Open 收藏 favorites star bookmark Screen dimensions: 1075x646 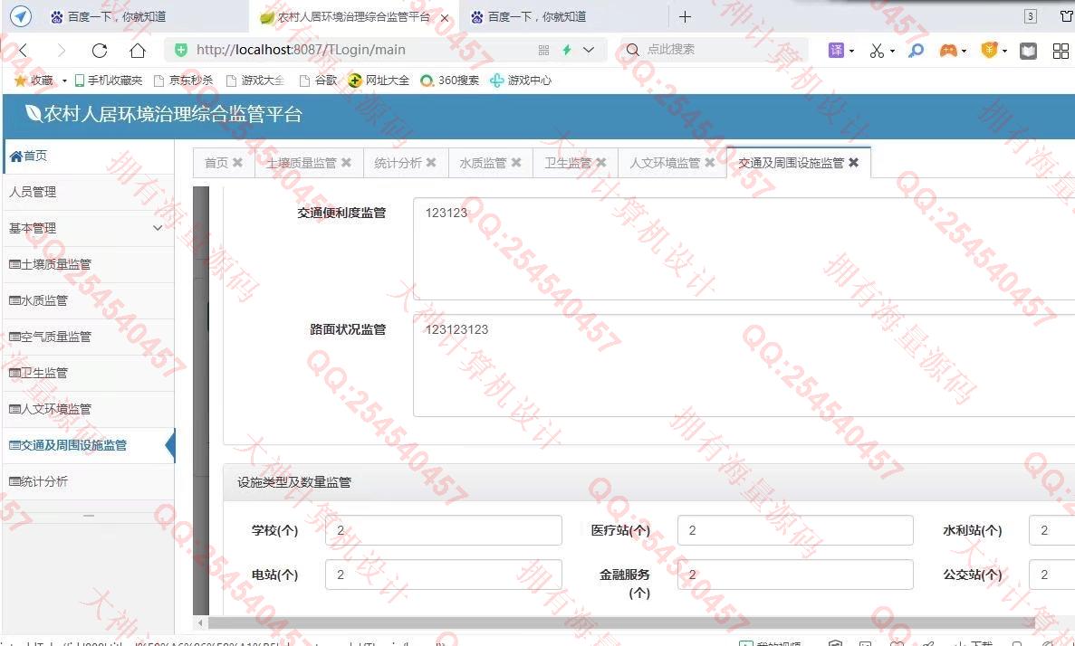(34, 81)
